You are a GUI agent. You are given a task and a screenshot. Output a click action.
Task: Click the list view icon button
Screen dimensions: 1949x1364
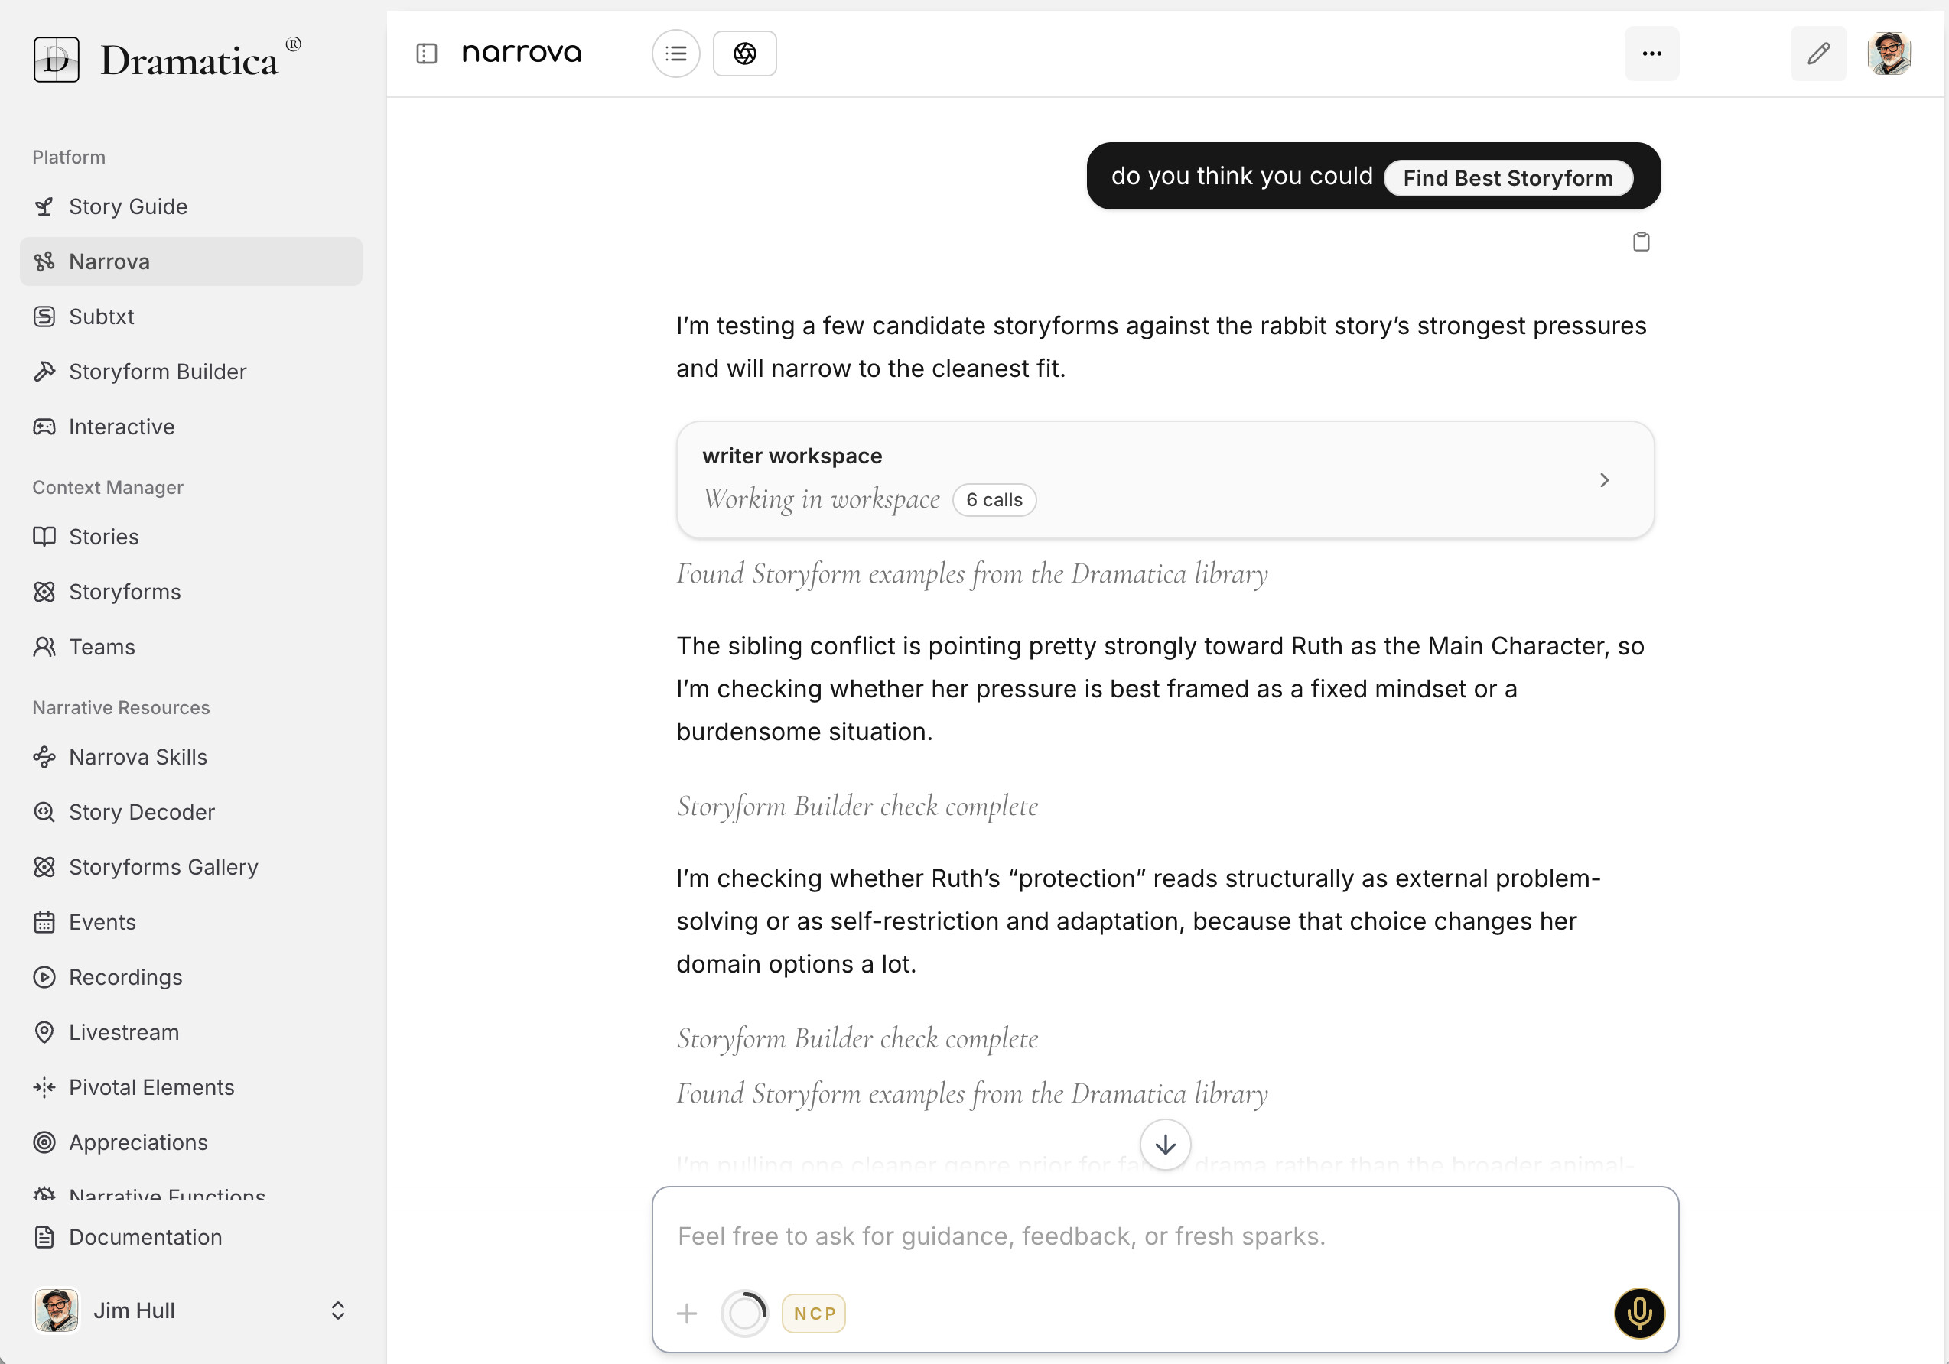[x=675, y=54]
